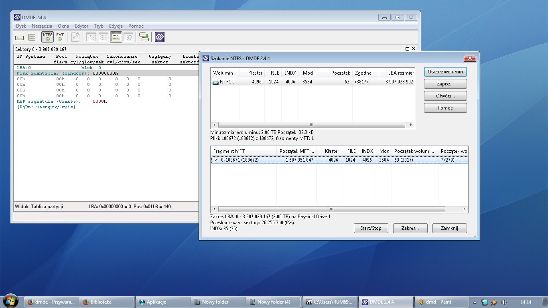Click right arrow of volume list scrollbar
Image resolution: width=548 pixels, height=308 pixels.
click(x=411, y=125)
